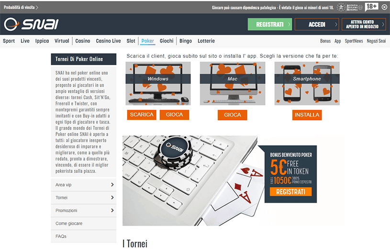Click the Negozi Snai link

376,41
